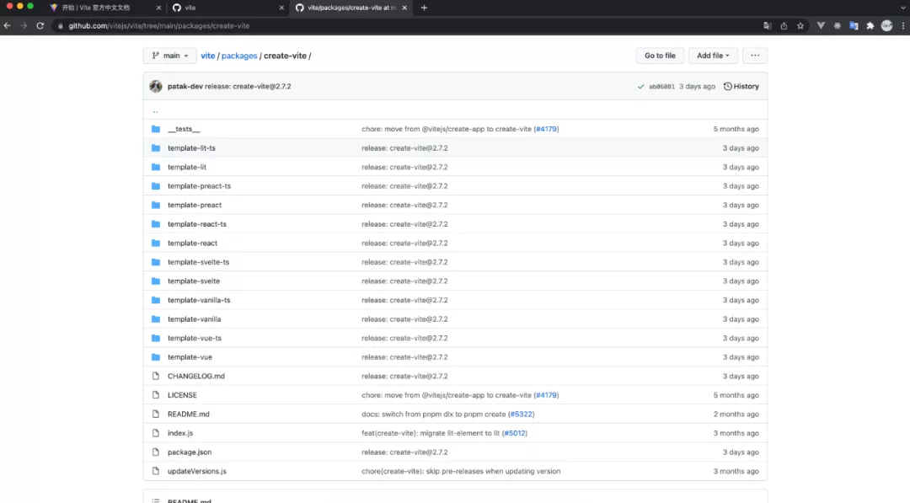This screenshot has height=503, width=910.
Task: Click the commit status check mark
Action: 640,87
